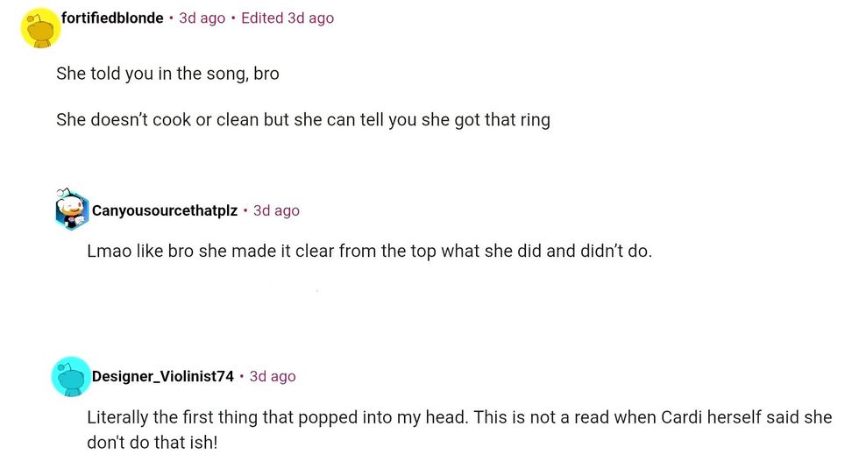Screen dimensions: 859x462
Task: Click "She told you in the song, bro"
Action: (167, 74)
